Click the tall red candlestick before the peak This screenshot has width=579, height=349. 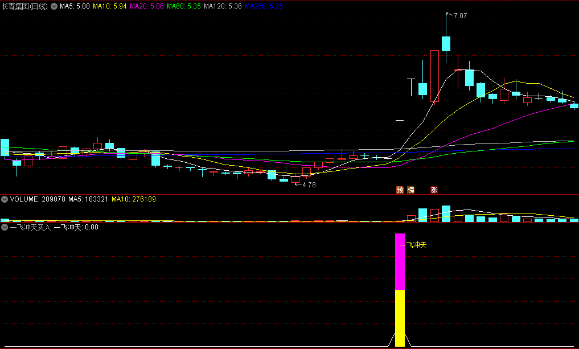pos(434,76)
